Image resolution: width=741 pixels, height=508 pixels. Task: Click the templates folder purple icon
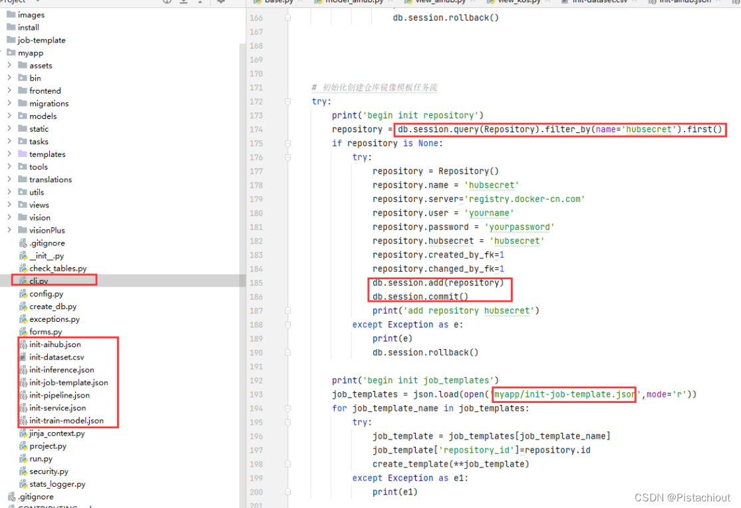(x=22, y=154)
